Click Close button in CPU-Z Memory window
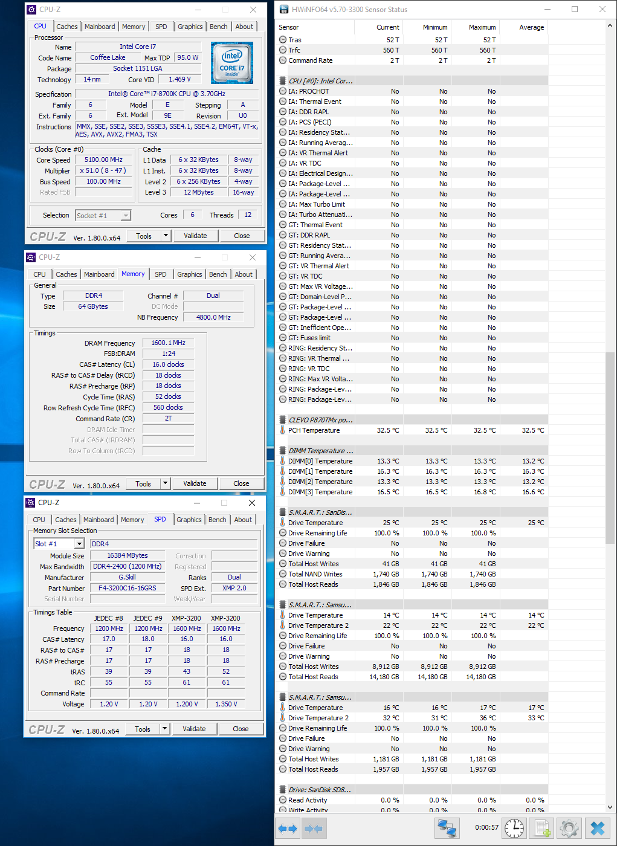 [x=241, y=483]
